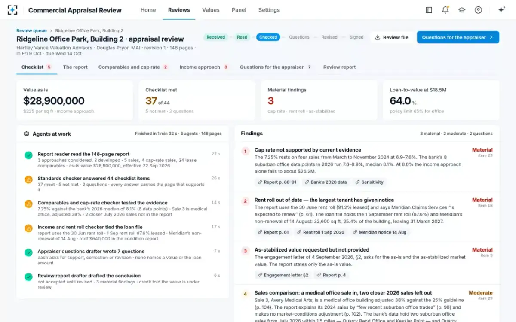Click warning icon for Income and rent roll checker
516x322 pixels.
pos(28,228)
